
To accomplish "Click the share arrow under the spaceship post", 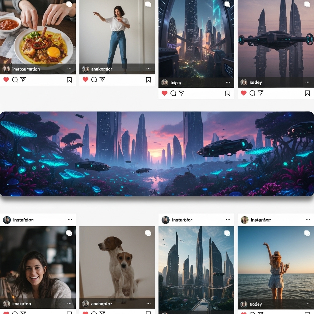I will point(261,93).
